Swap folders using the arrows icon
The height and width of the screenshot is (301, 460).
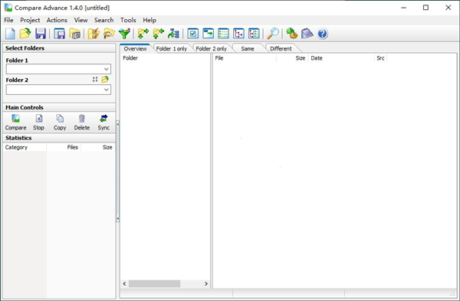(x=95, y=79)
